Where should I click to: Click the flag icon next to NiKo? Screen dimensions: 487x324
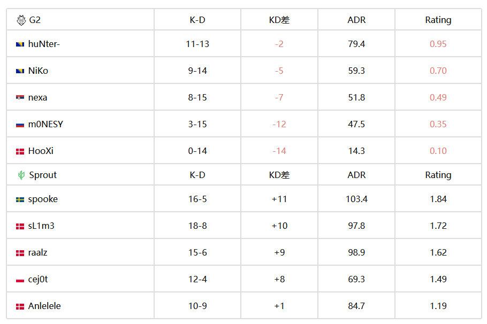click(x=20, y=71)
